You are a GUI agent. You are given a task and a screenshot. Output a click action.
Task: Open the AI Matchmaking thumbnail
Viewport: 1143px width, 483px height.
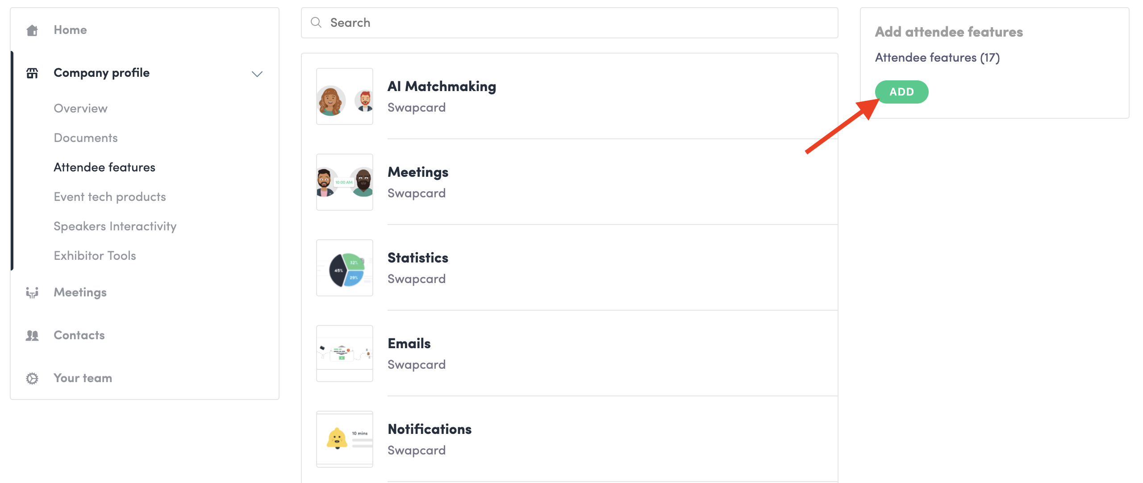pyautogui.click(x=345, y=96)
